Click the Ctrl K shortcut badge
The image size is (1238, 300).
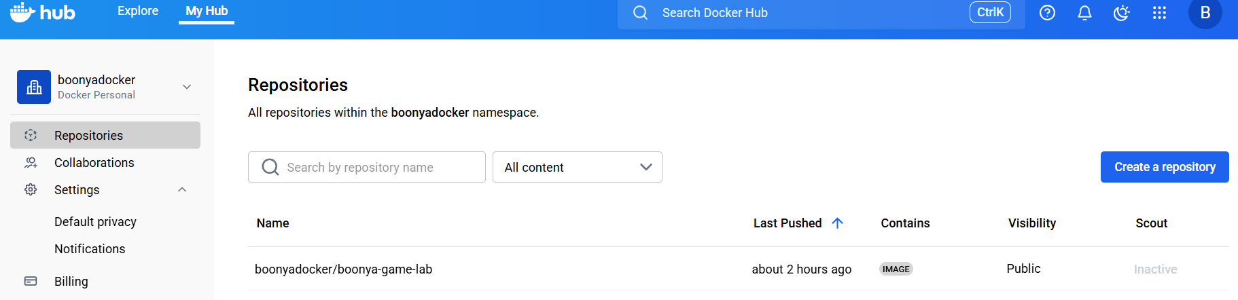coord(990,12)
